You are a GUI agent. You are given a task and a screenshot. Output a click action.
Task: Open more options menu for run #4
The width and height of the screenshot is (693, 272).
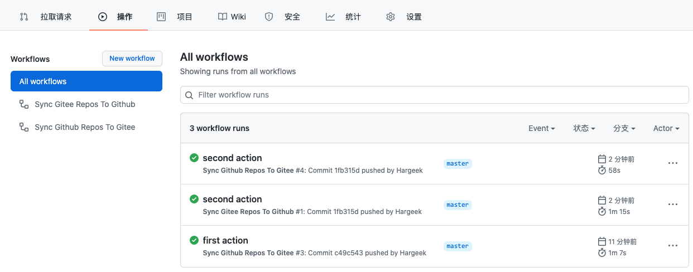[673, 163]
